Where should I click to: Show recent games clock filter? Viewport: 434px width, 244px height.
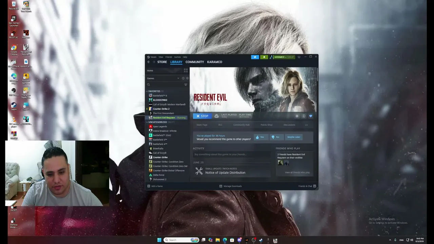click(183, 78)
